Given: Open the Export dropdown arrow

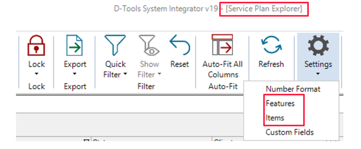Looking at the screenshot, I should coord(75,74).
